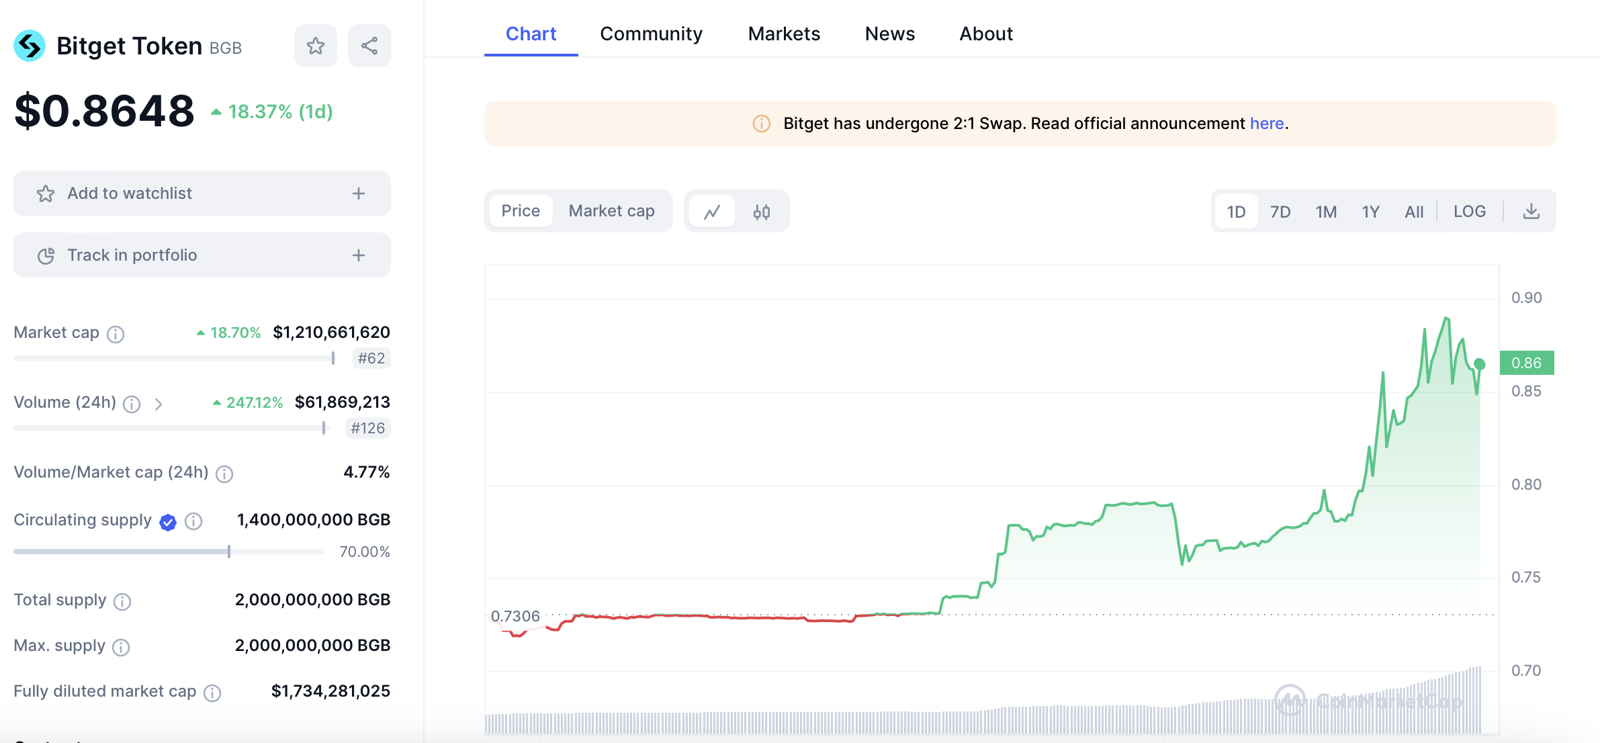1600x743 pixels.
Task: Expand Track in portfolio plus button
Action: [x=359, y=255]
